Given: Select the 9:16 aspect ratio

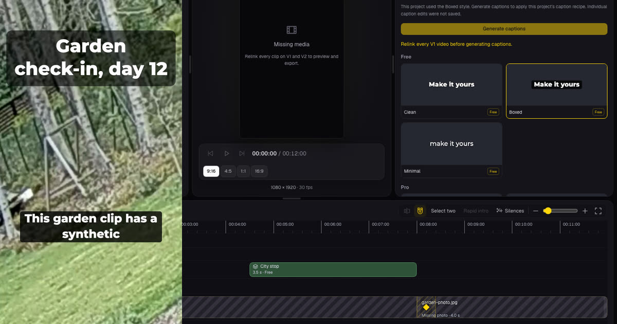Looking at the screenshot, I should click(211, 171).
